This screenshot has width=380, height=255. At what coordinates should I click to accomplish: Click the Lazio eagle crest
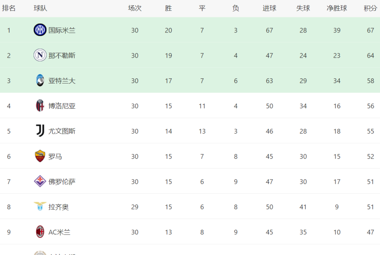point(40,207)
